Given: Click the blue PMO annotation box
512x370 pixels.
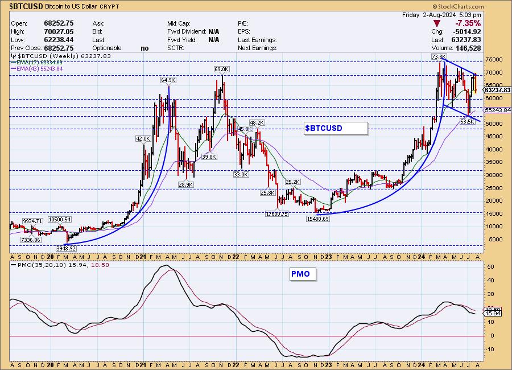Looking at the screenshot, I should (303, 274).
